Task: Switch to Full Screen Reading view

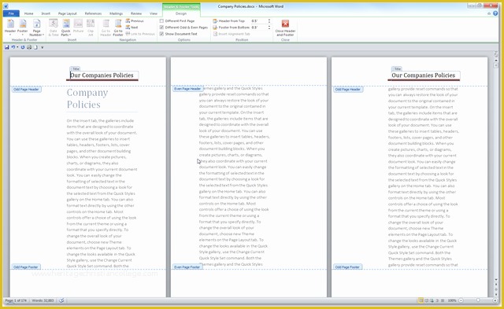Action: click(x=427, y=300)
